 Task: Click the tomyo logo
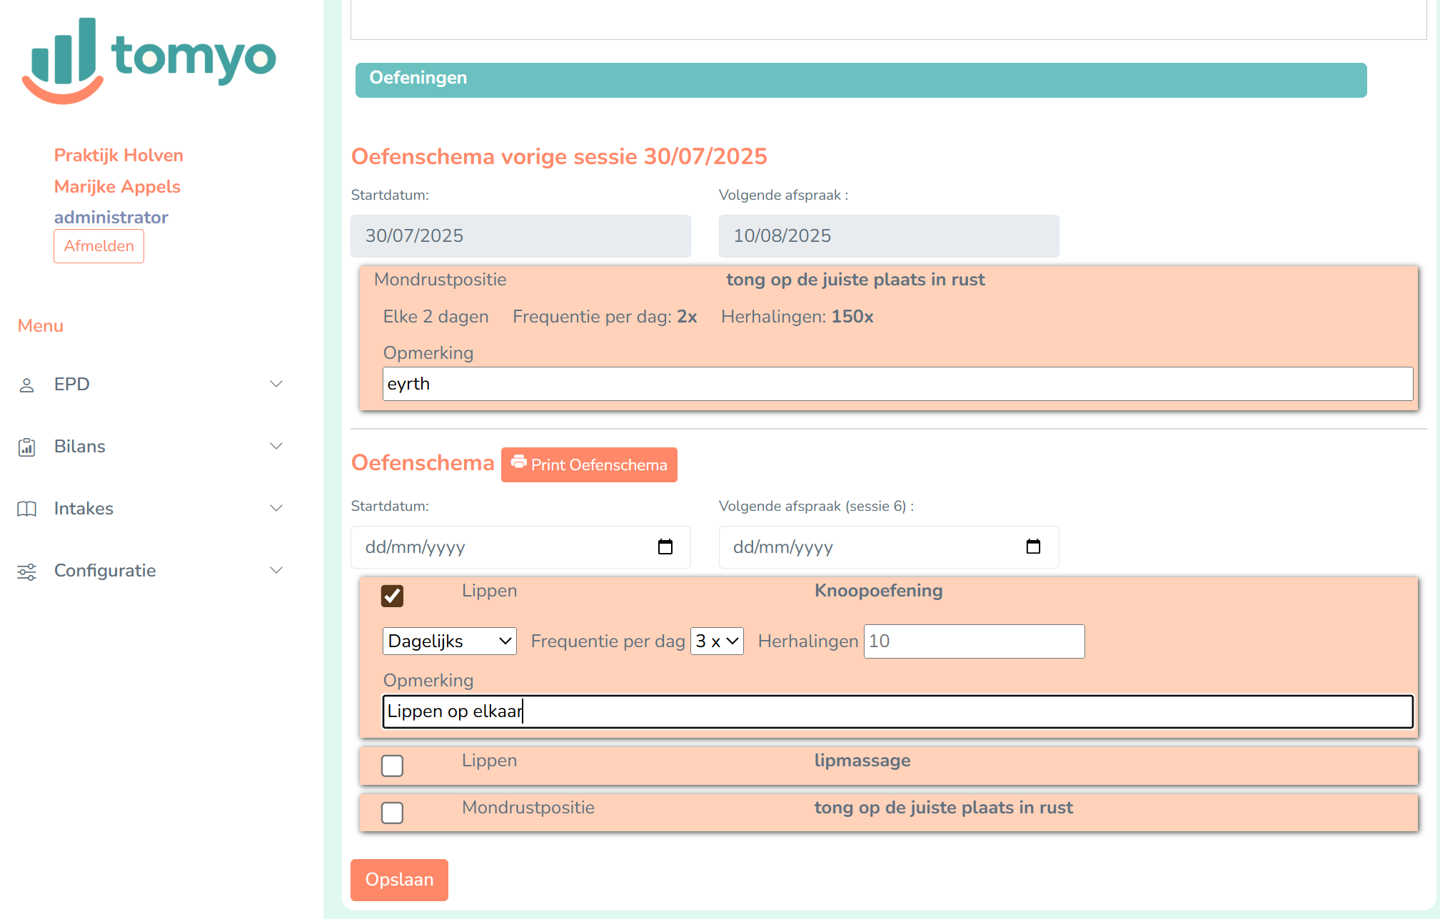148,60
